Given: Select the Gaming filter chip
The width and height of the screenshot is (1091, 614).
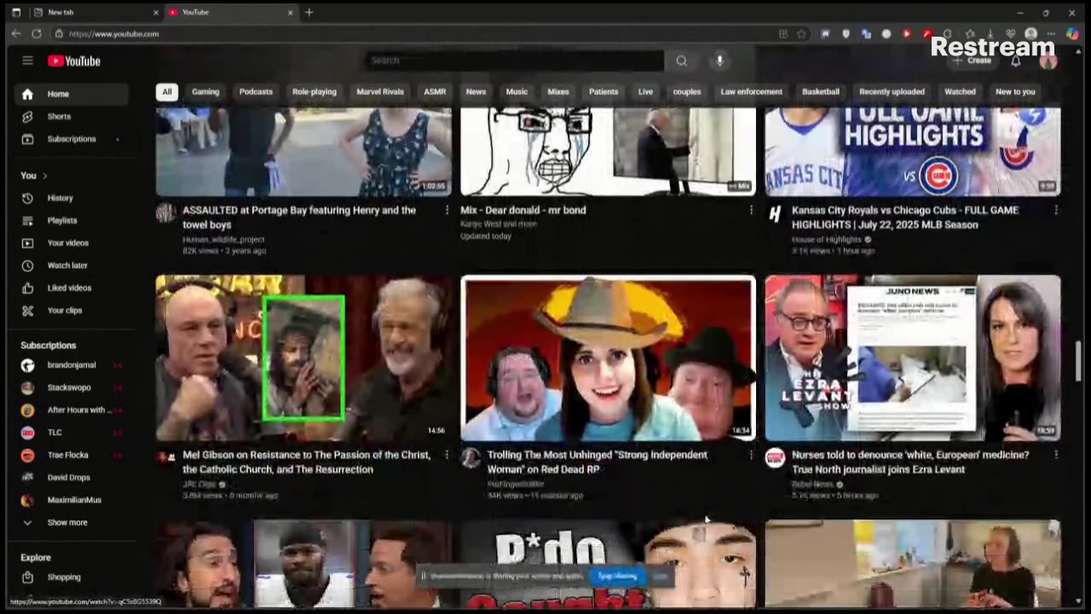Looking at the screenshot, I should [x=205, y=92].
